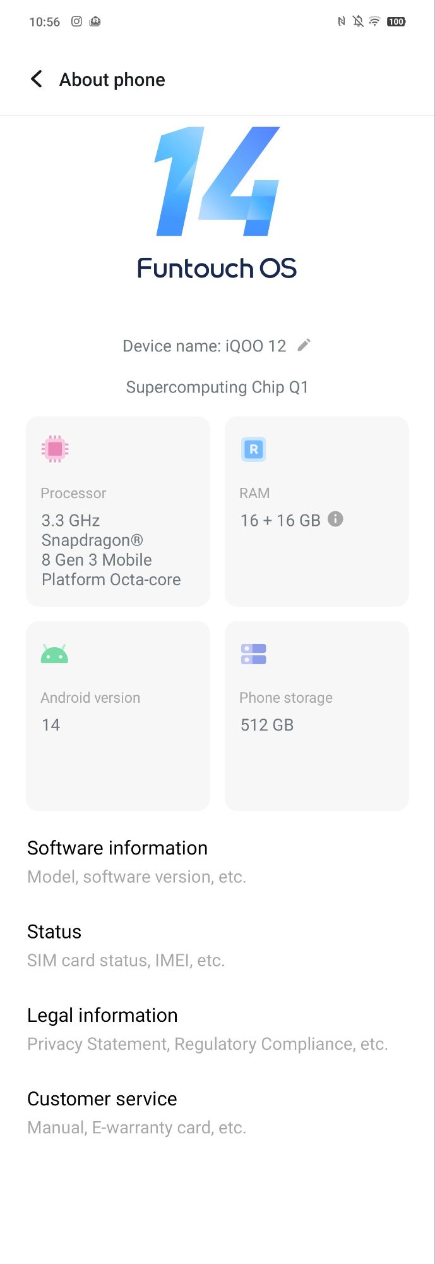The image size is (435, 1264).
Task: Tap the Funtouch OS 14 logo
Action: click(x=217, y=204)
